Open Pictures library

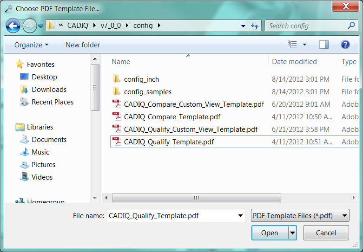click(x=43, y=164)
